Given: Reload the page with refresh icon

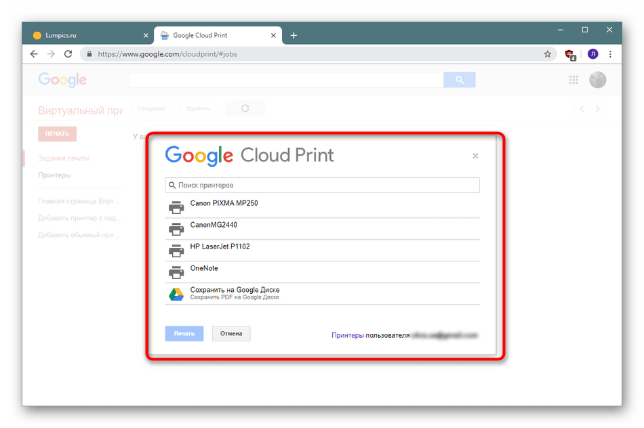Looking at the screenshot, I should coord(68,53).
